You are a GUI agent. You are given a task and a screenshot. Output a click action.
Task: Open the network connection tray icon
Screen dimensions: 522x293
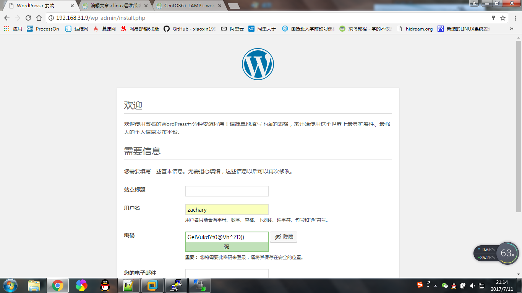click(x=481, y=285)
